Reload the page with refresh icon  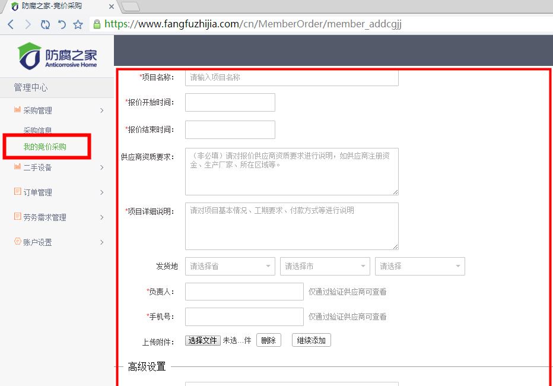click(45, 24)
